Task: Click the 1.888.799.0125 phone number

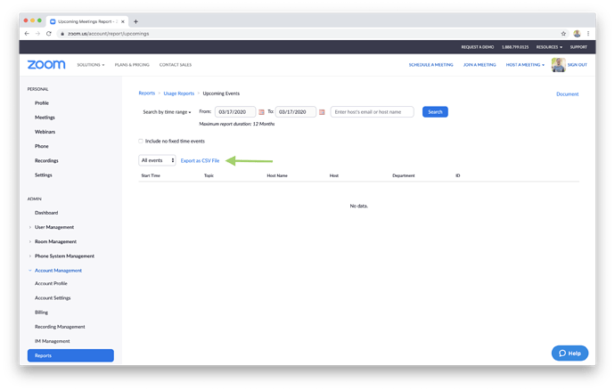Action: pyautogui.click(x=515, y=47)
